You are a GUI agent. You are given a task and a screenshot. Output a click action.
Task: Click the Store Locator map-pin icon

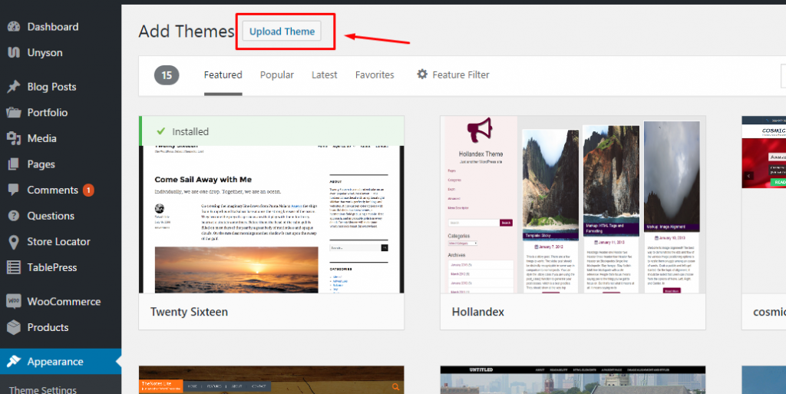pyautogui.click(x=14, y=242)
